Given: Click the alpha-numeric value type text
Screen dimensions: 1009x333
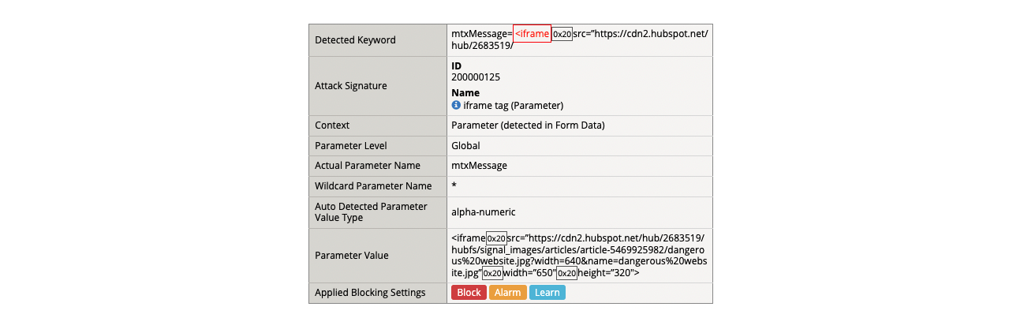Looking at the screenshot, I should [483, 211].
